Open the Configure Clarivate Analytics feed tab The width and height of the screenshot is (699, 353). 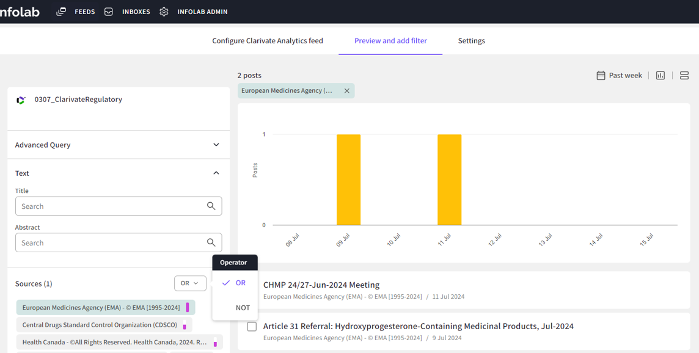(268, 41)
